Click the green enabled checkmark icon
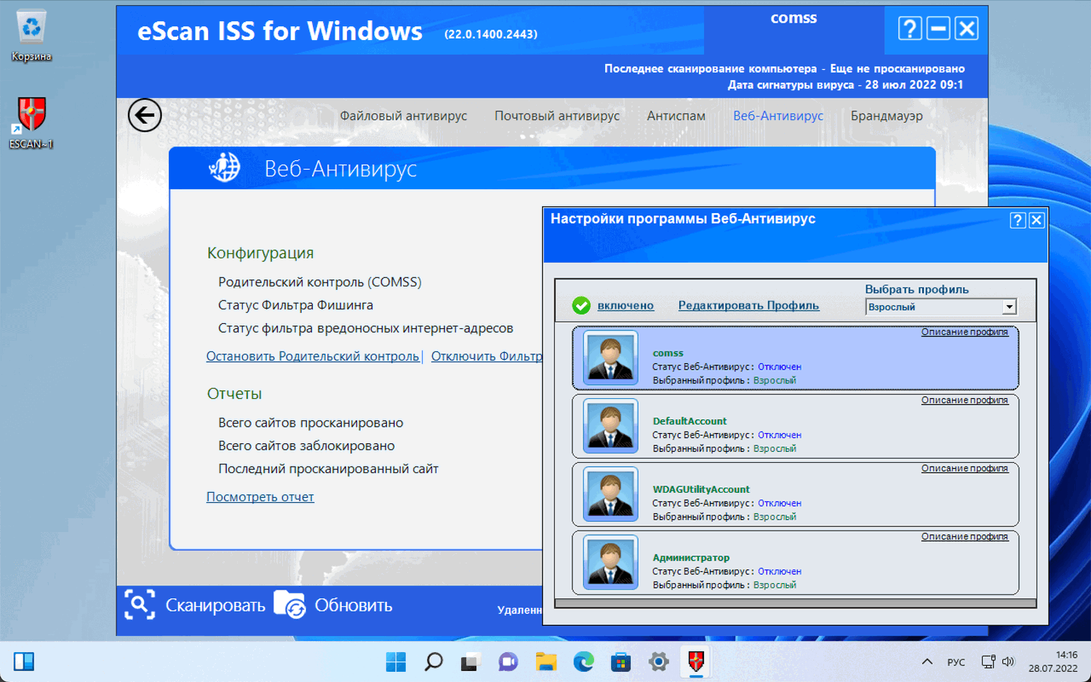 pyautogui.click(x=581, y=306)
